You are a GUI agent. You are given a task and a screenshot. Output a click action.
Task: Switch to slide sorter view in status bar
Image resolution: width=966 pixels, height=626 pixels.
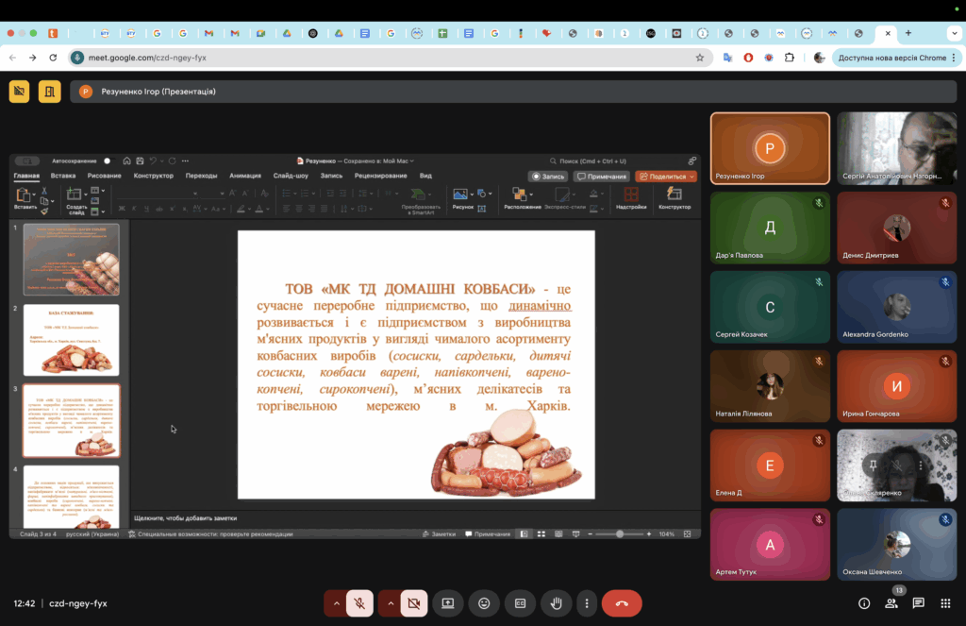(x=541, y=534)
